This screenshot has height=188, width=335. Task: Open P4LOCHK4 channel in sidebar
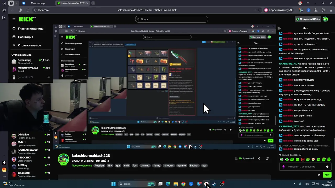31,159
